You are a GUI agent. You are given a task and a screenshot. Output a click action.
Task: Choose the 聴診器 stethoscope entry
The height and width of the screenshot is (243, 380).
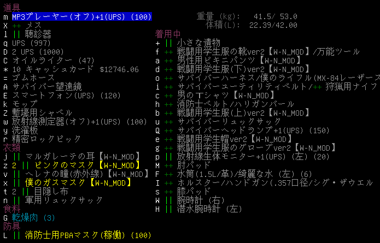point(38,34)
